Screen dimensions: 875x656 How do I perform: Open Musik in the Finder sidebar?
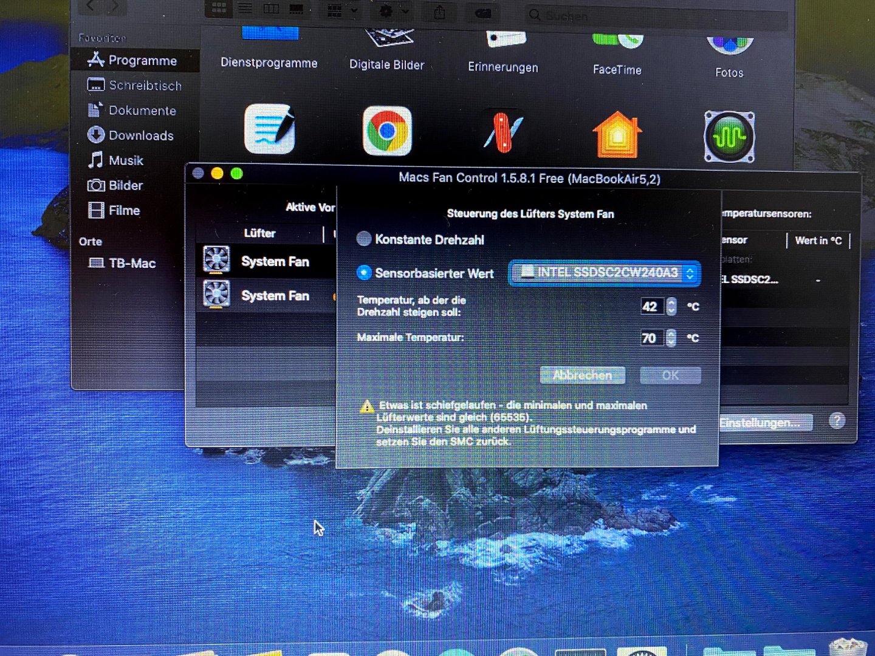[116, 160]
